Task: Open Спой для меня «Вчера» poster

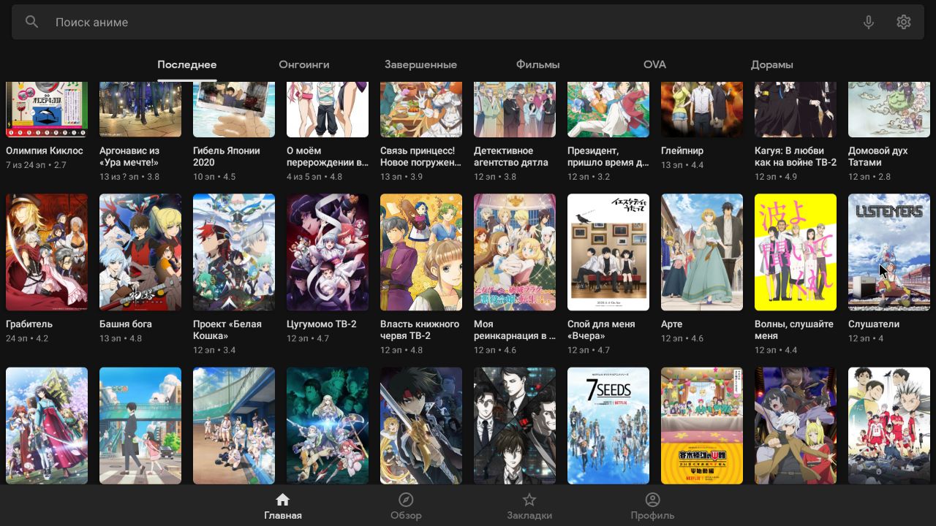Action: [608, 252]
